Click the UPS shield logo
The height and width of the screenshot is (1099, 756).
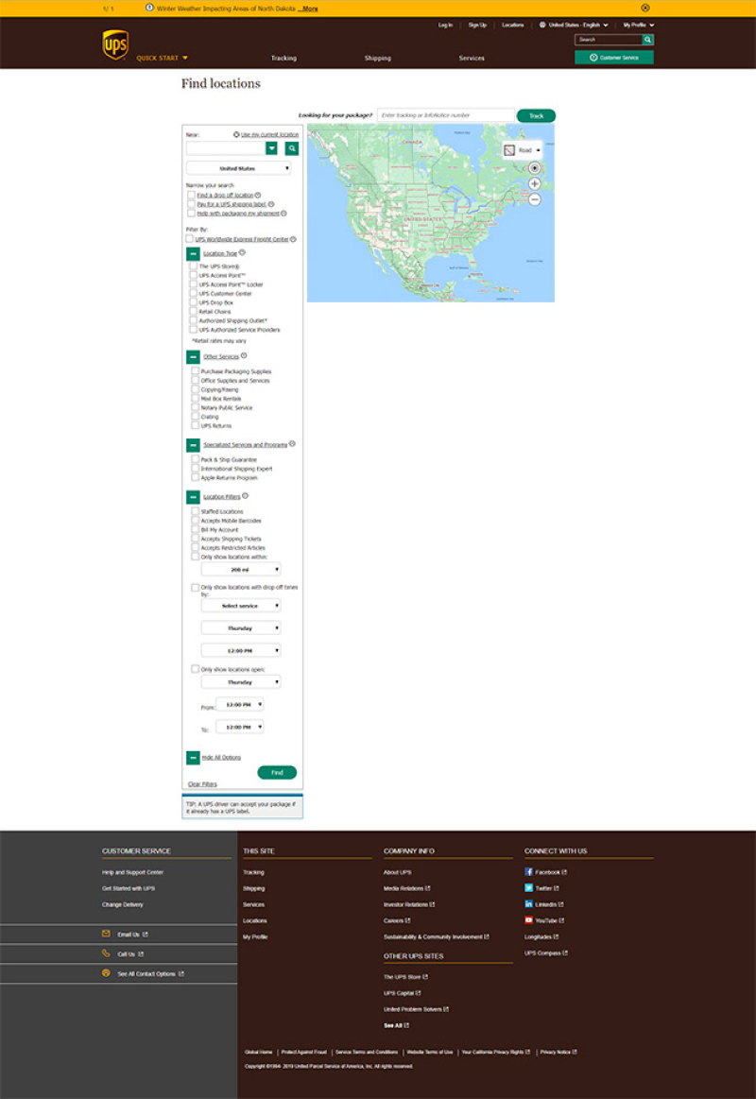coord(115,44)
